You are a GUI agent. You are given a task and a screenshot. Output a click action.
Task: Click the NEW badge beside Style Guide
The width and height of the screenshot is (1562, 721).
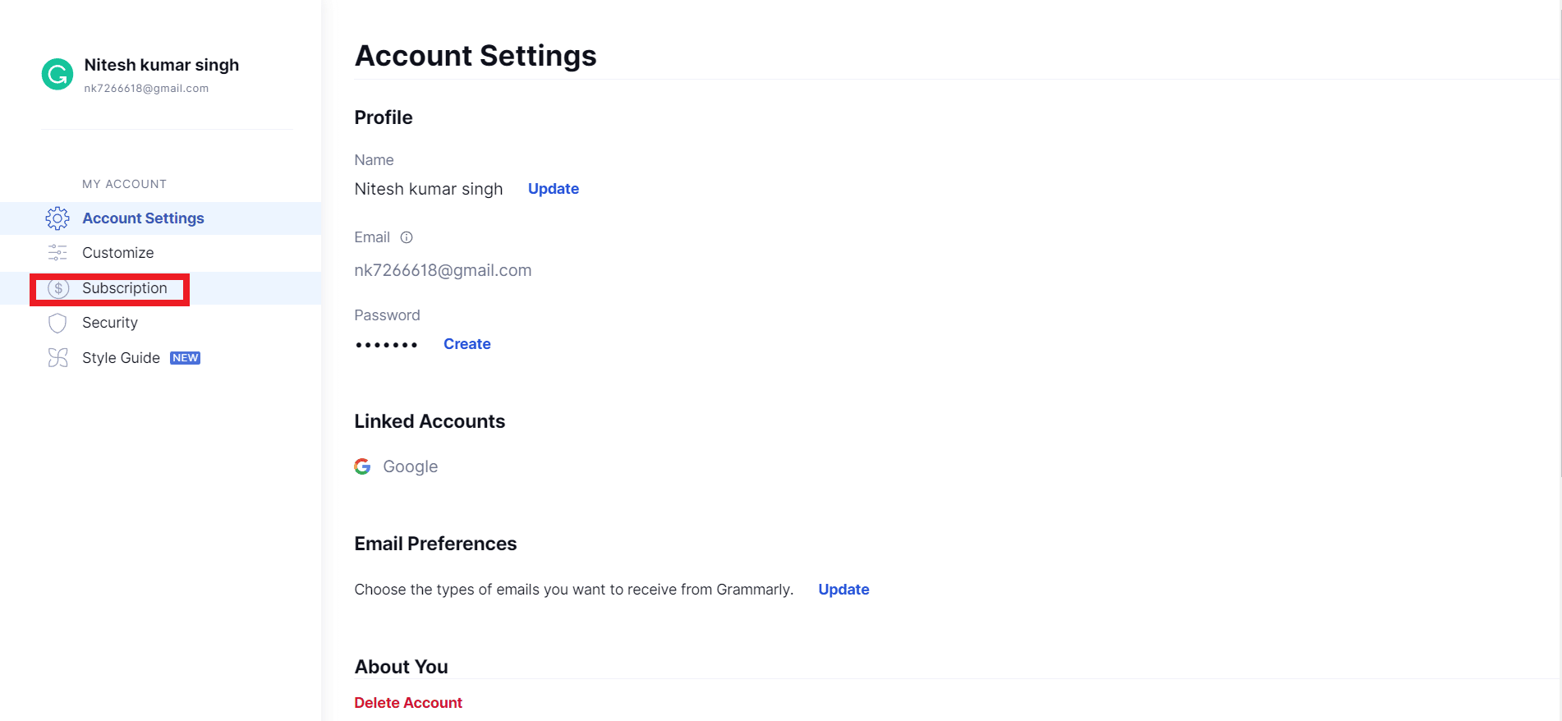point(186,358)
